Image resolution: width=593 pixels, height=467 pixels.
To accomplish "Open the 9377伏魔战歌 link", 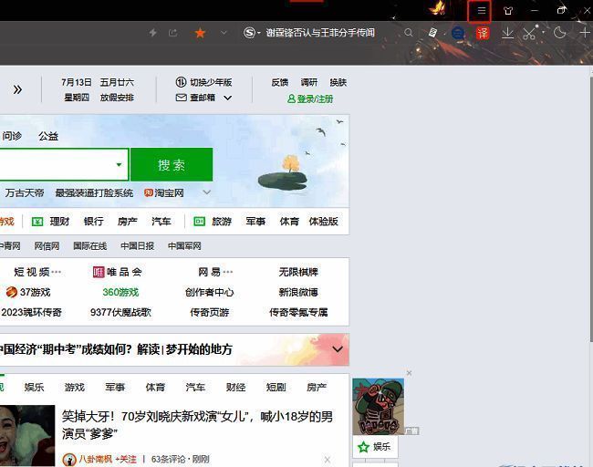I will (x=120, y=312).
